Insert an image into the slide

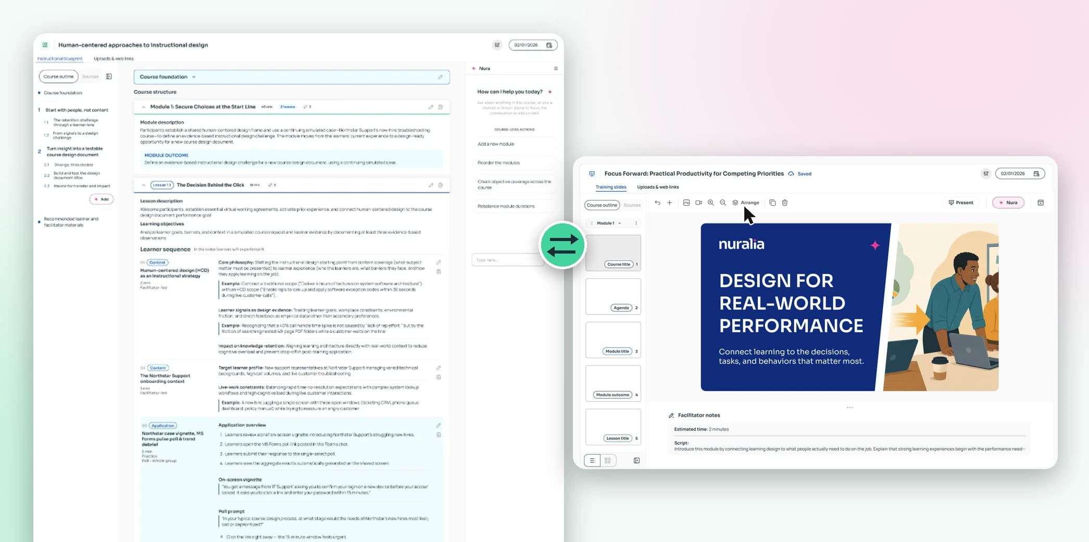pyautogui.click(x=686, y=203)
